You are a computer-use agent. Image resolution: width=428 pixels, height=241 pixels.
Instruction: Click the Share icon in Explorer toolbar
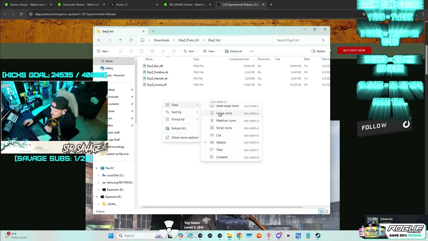coord(163,51)
